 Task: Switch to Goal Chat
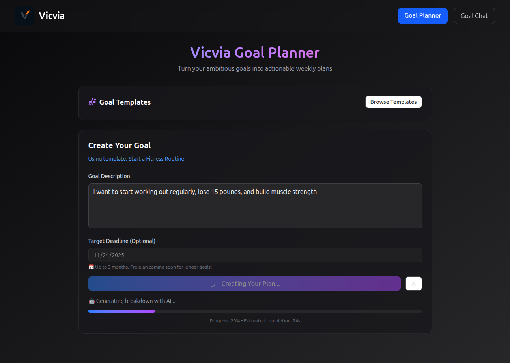point(474,15)
